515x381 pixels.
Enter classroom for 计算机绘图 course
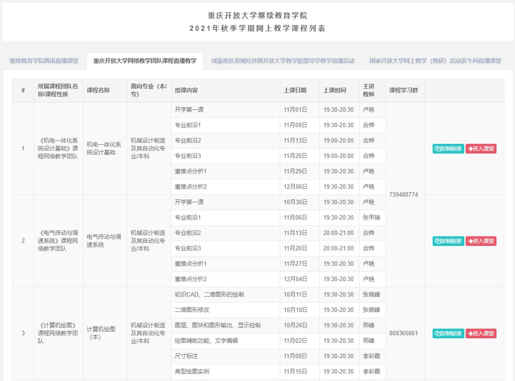[x=481, y=333]
